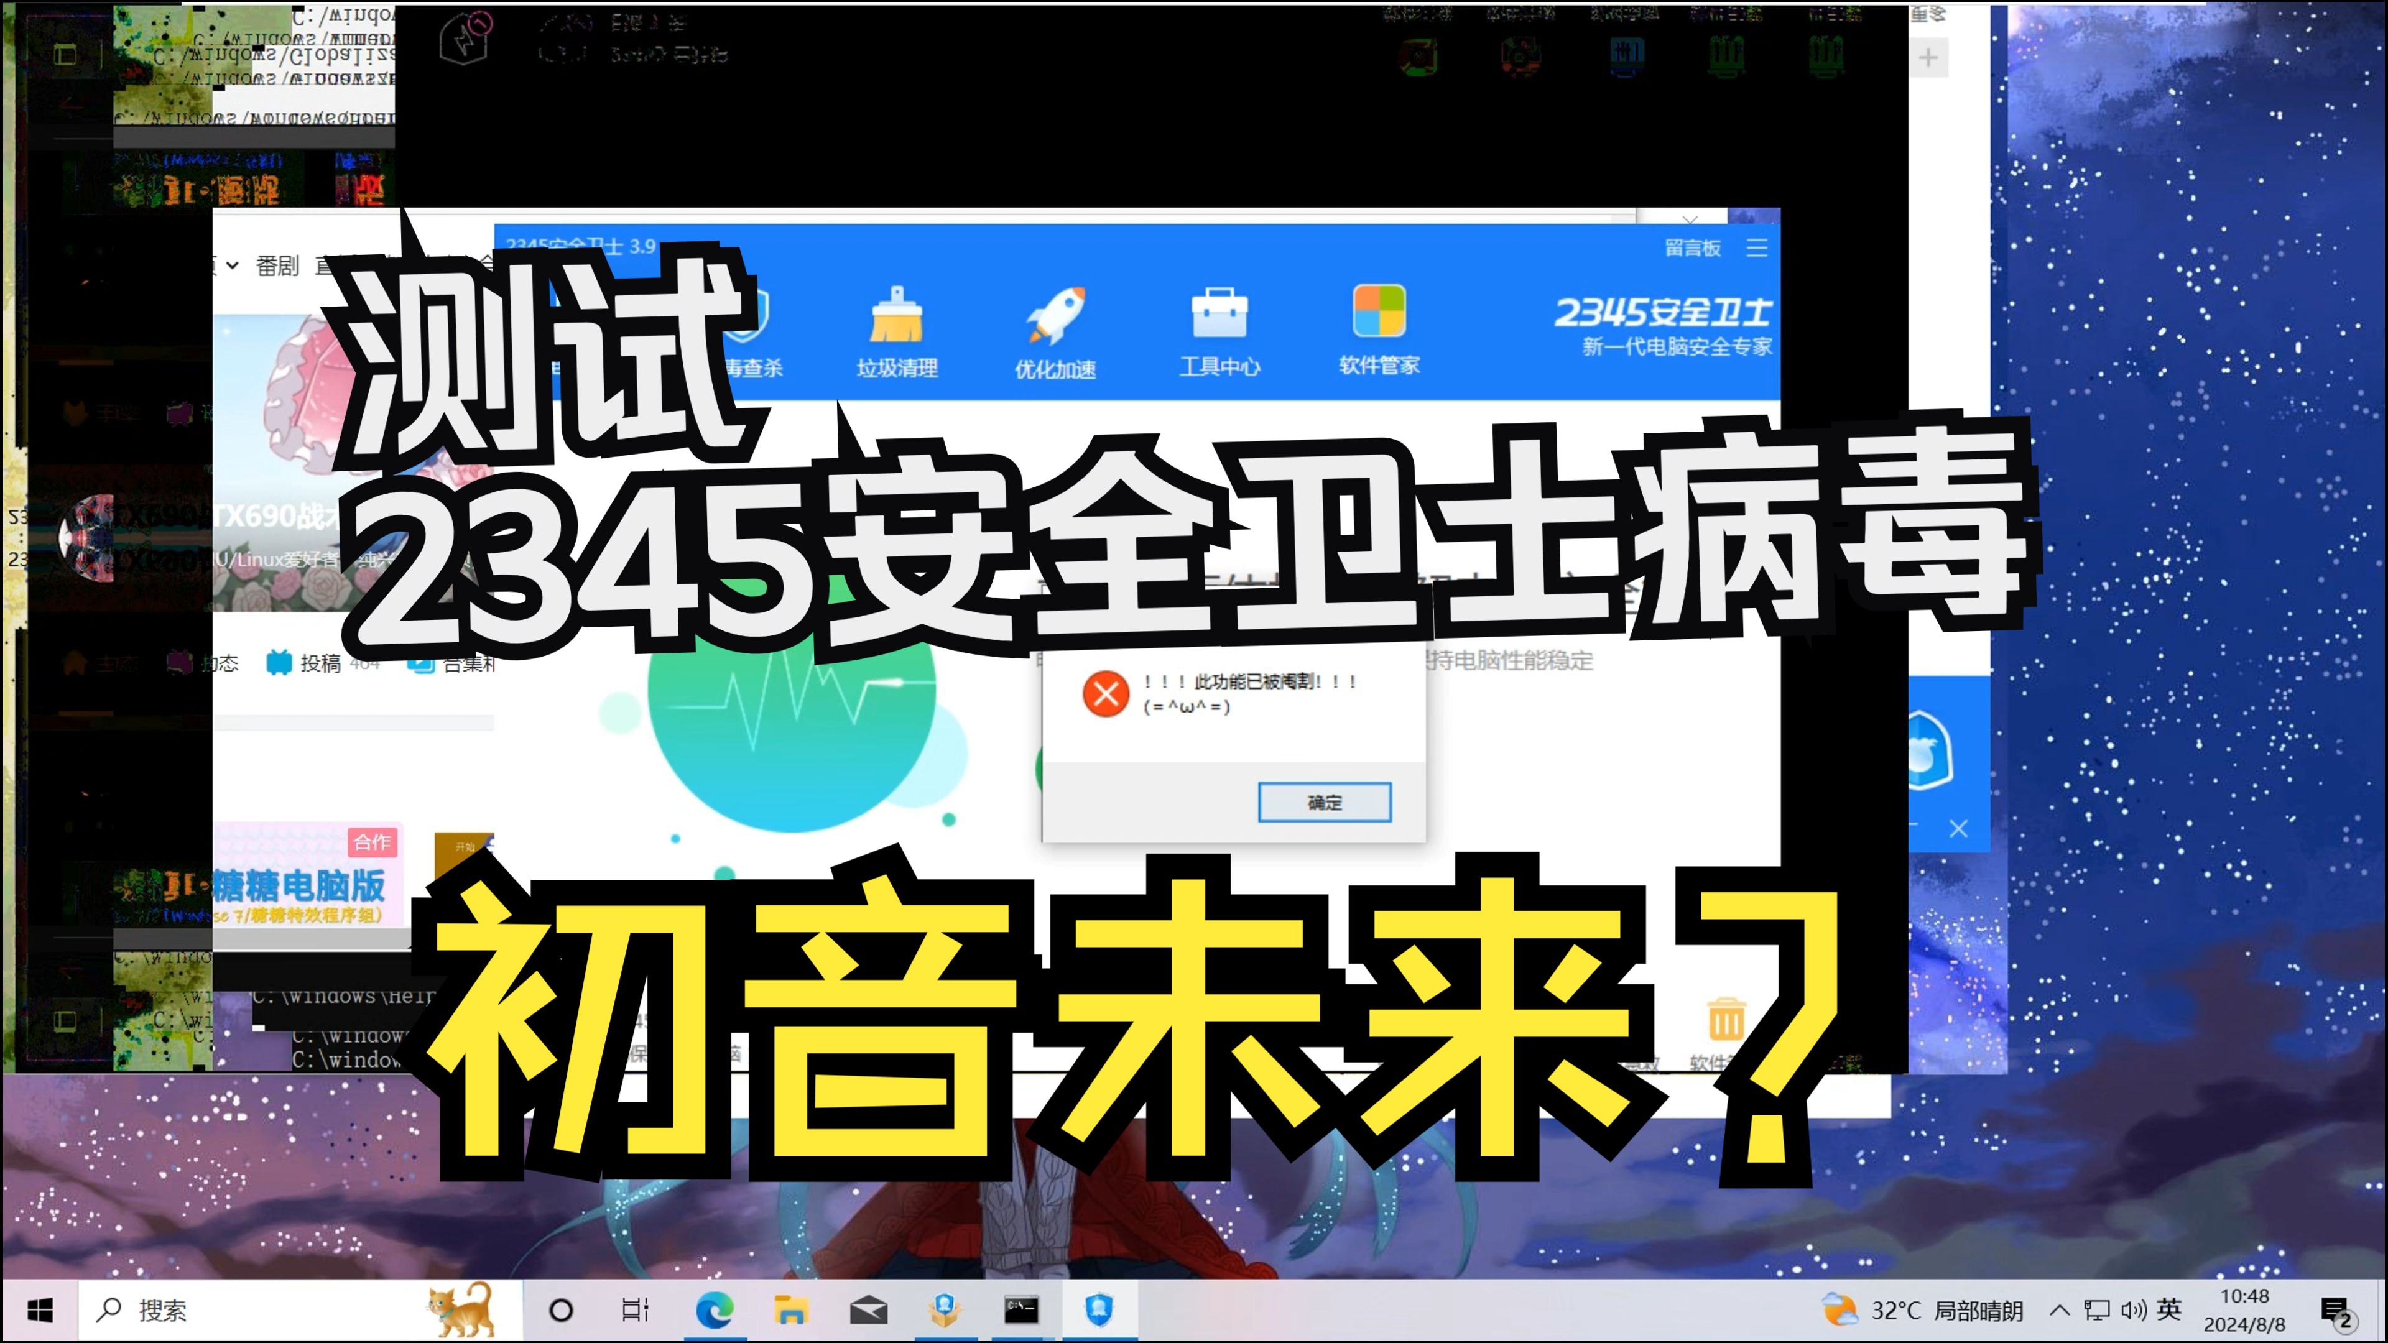Open clock showing 10:48 2024/8/8
This screenshot has height=1343, width=2388.
(2244, 1309)
